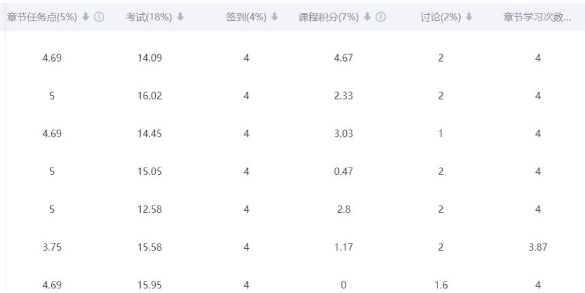Viewport: 585px width, 293px height.
Task: Sort the 讨论(2%) column using its arrow
Action: (x=469, y=16)
